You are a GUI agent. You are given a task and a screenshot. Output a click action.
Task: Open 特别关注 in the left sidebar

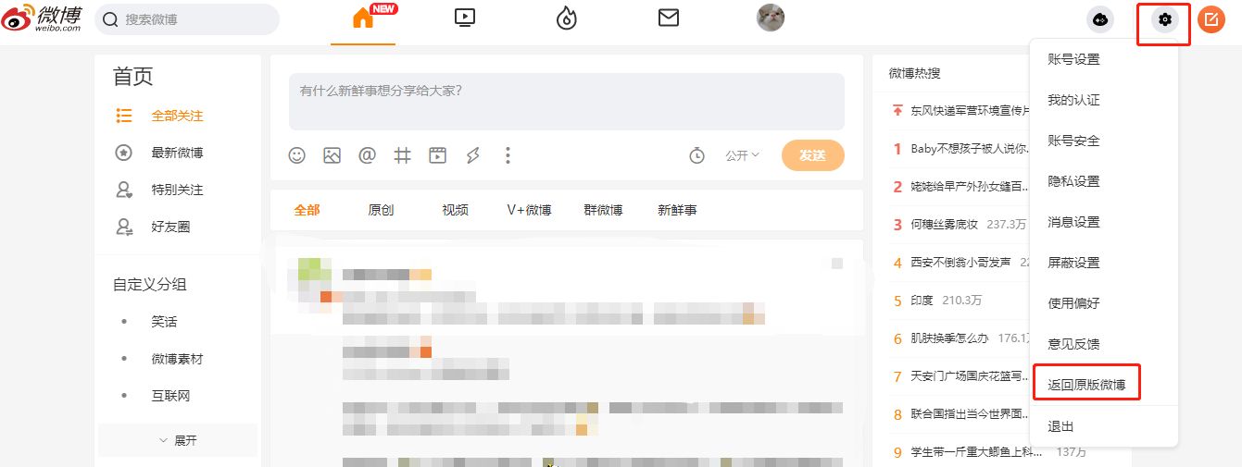coord(177,190)
